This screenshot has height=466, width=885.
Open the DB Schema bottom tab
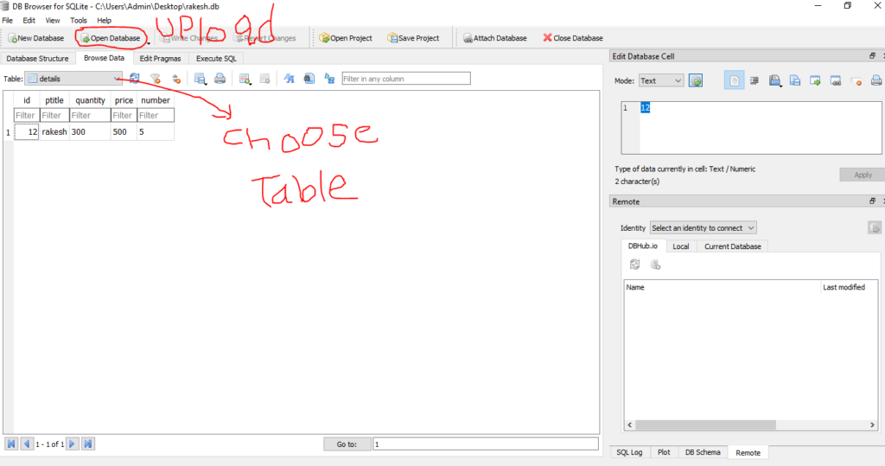(x=703, y=452)
